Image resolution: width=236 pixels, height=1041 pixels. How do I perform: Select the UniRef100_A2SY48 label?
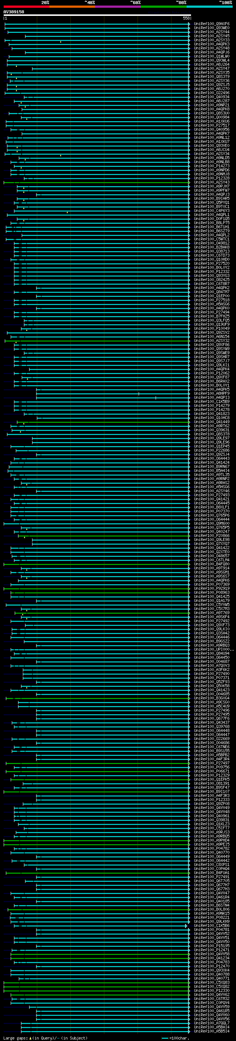pos(211,48)
